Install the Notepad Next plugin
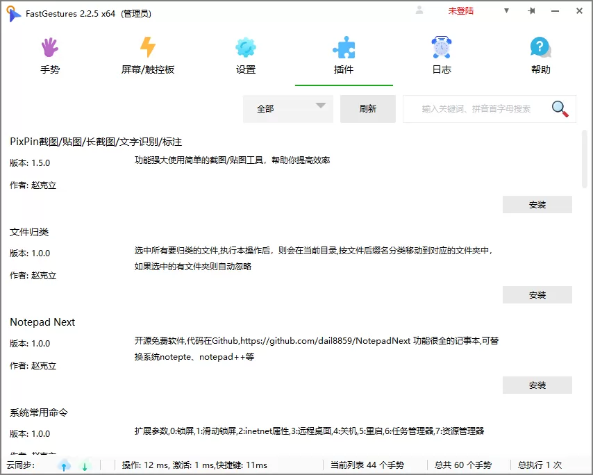This screenshot has height=475, width=593. [537, 385]
